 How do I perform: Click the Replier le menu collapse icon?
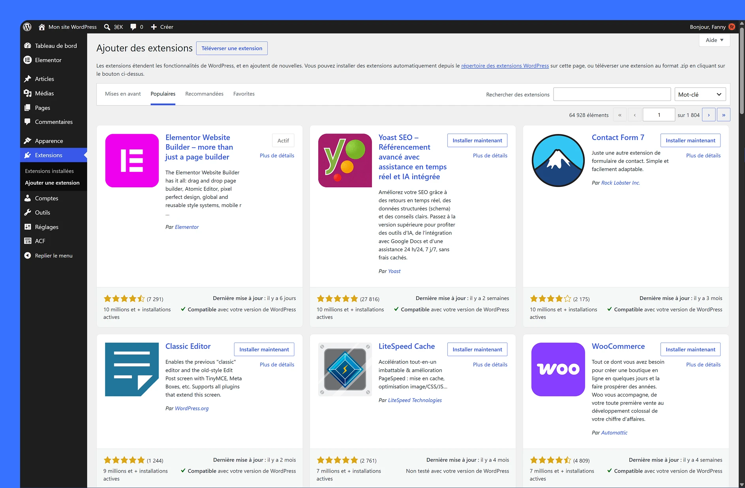[x=28, y=255]
